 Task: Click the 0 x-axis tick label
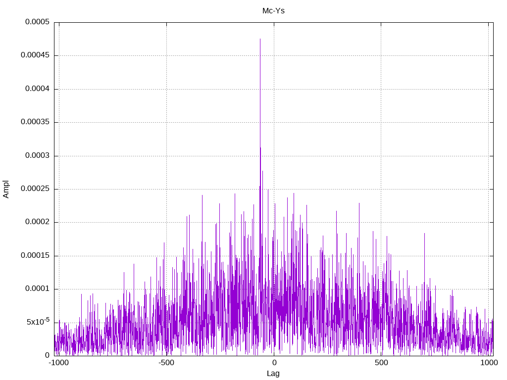274,363
